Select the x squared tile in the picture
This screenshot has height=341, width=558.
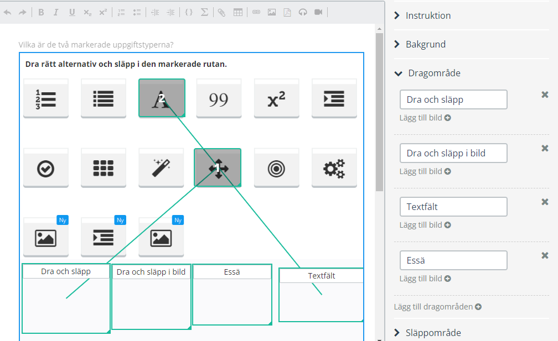[277, 98]
